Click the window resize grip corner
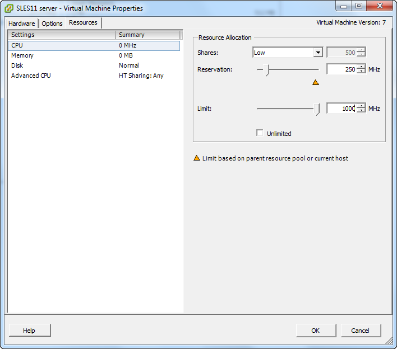397x349 pixels. (389, 341)
